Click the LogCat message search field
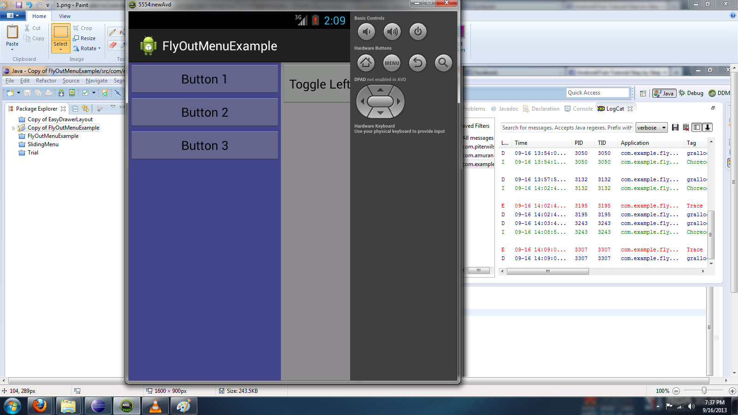The width and height of the screenshot is (738, 415). 567,128
